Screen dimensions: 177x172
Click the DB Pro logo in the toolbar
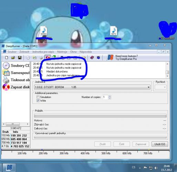pyautogui.click(x=110, y=57)
